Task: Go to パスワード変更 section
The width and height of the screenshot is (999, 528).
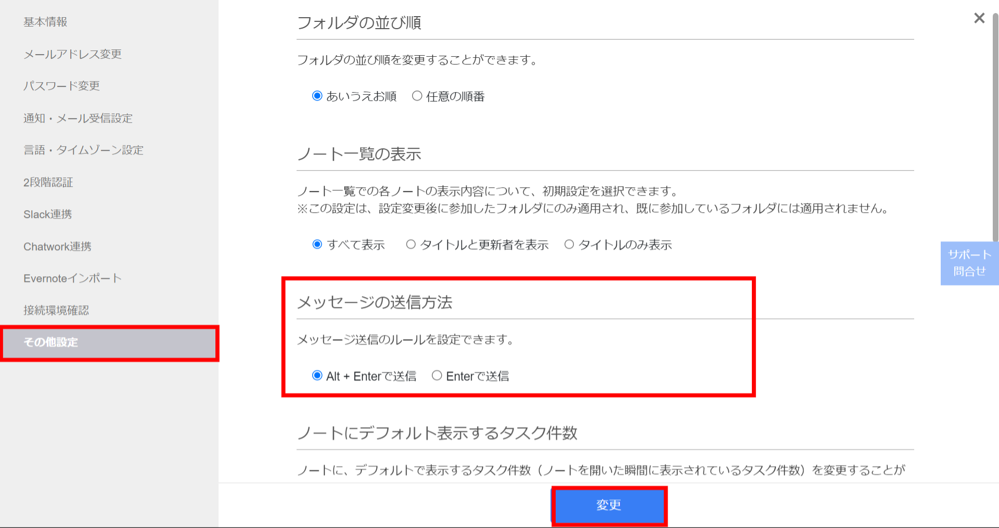Action: (x=61, y=86)
